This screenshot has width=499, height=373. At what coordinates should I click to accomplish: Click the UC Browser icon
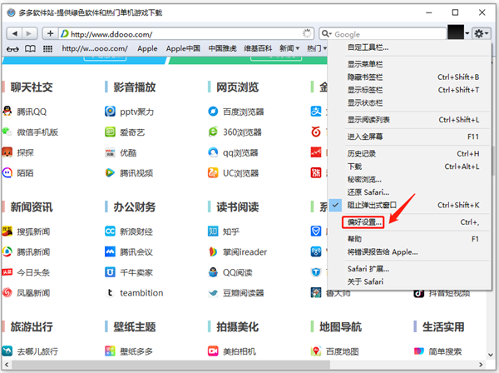click(x=213, y=172)
